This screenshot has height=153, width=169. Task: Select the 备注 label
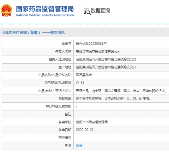coord(68,114)
